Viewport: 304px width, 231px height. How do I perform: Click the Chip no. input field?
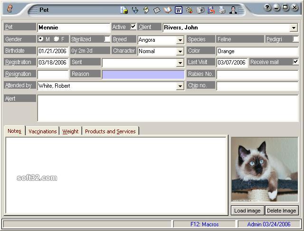click(257, 86)
